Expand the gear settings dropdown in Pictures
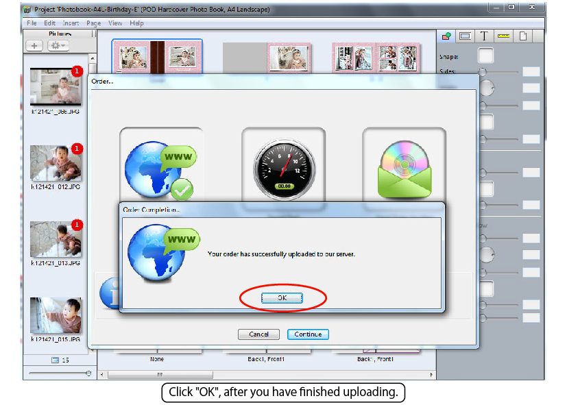The image size is (567, 405). 58,45
